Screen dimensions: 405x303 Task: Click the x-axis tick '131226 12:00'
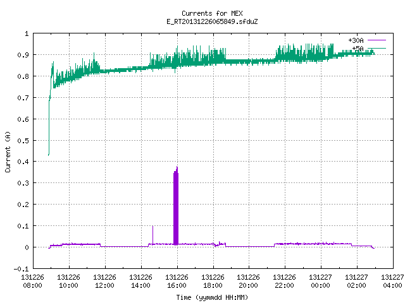point(104,282)
